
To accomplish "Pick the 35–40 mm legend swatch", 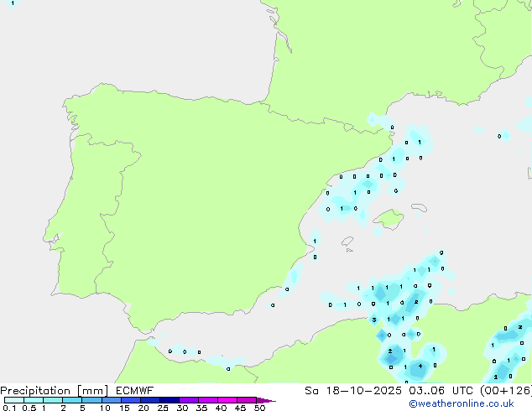I will (x=207, y=400).
